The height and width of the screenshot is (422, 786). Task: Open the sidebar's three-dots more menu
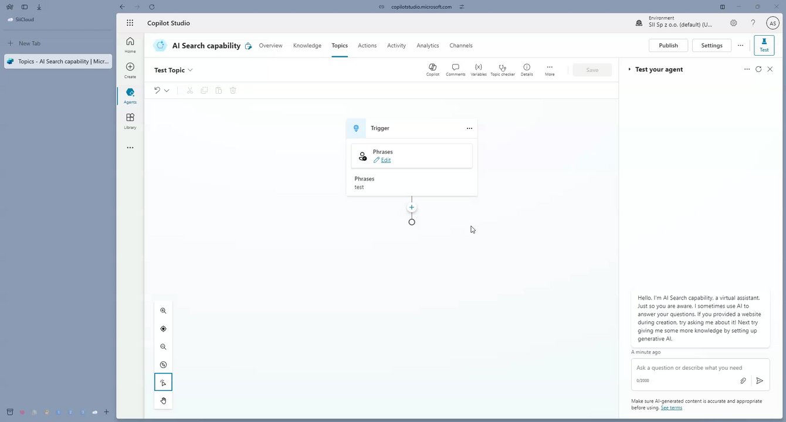tap(130, 148)
